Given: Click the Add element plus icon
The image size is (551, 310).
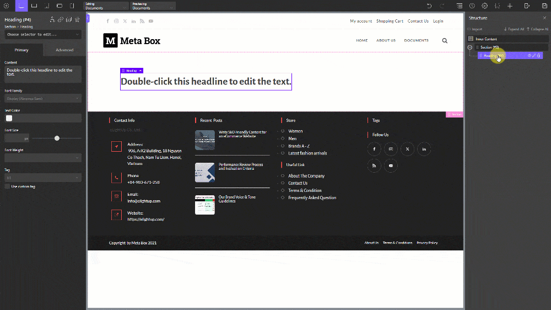Looking at the screenshot, I should click(x=6, y=6).
